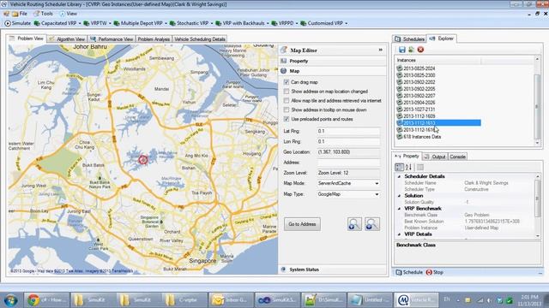Open the VRP with Backhauls dropdown arrow

coord(268,23)
